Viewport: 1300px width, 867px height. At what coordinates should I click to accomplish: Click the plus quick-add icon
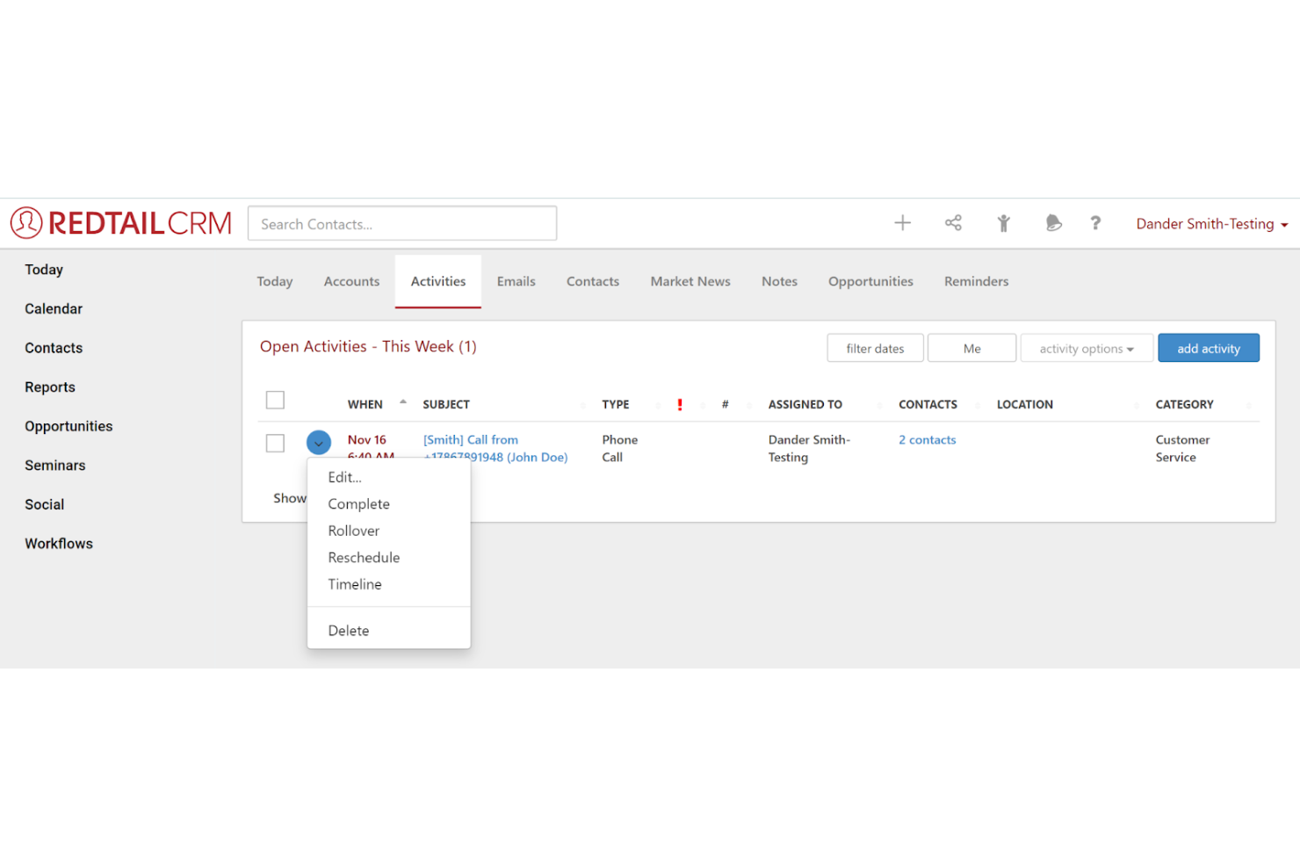[x=902, y=222]
